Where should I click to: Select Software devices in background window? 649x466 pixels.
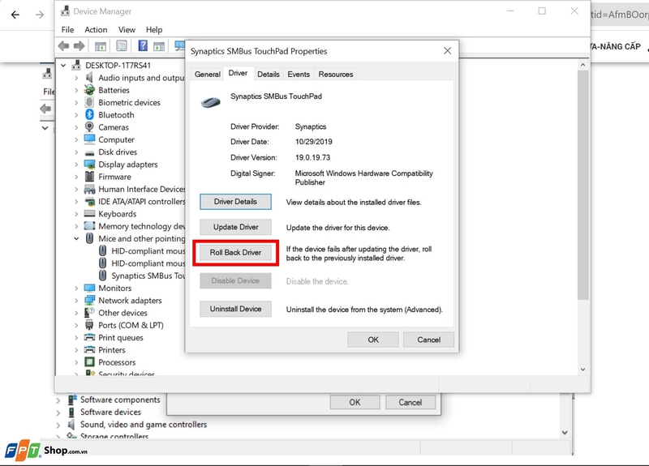click(x=110, y=413)
